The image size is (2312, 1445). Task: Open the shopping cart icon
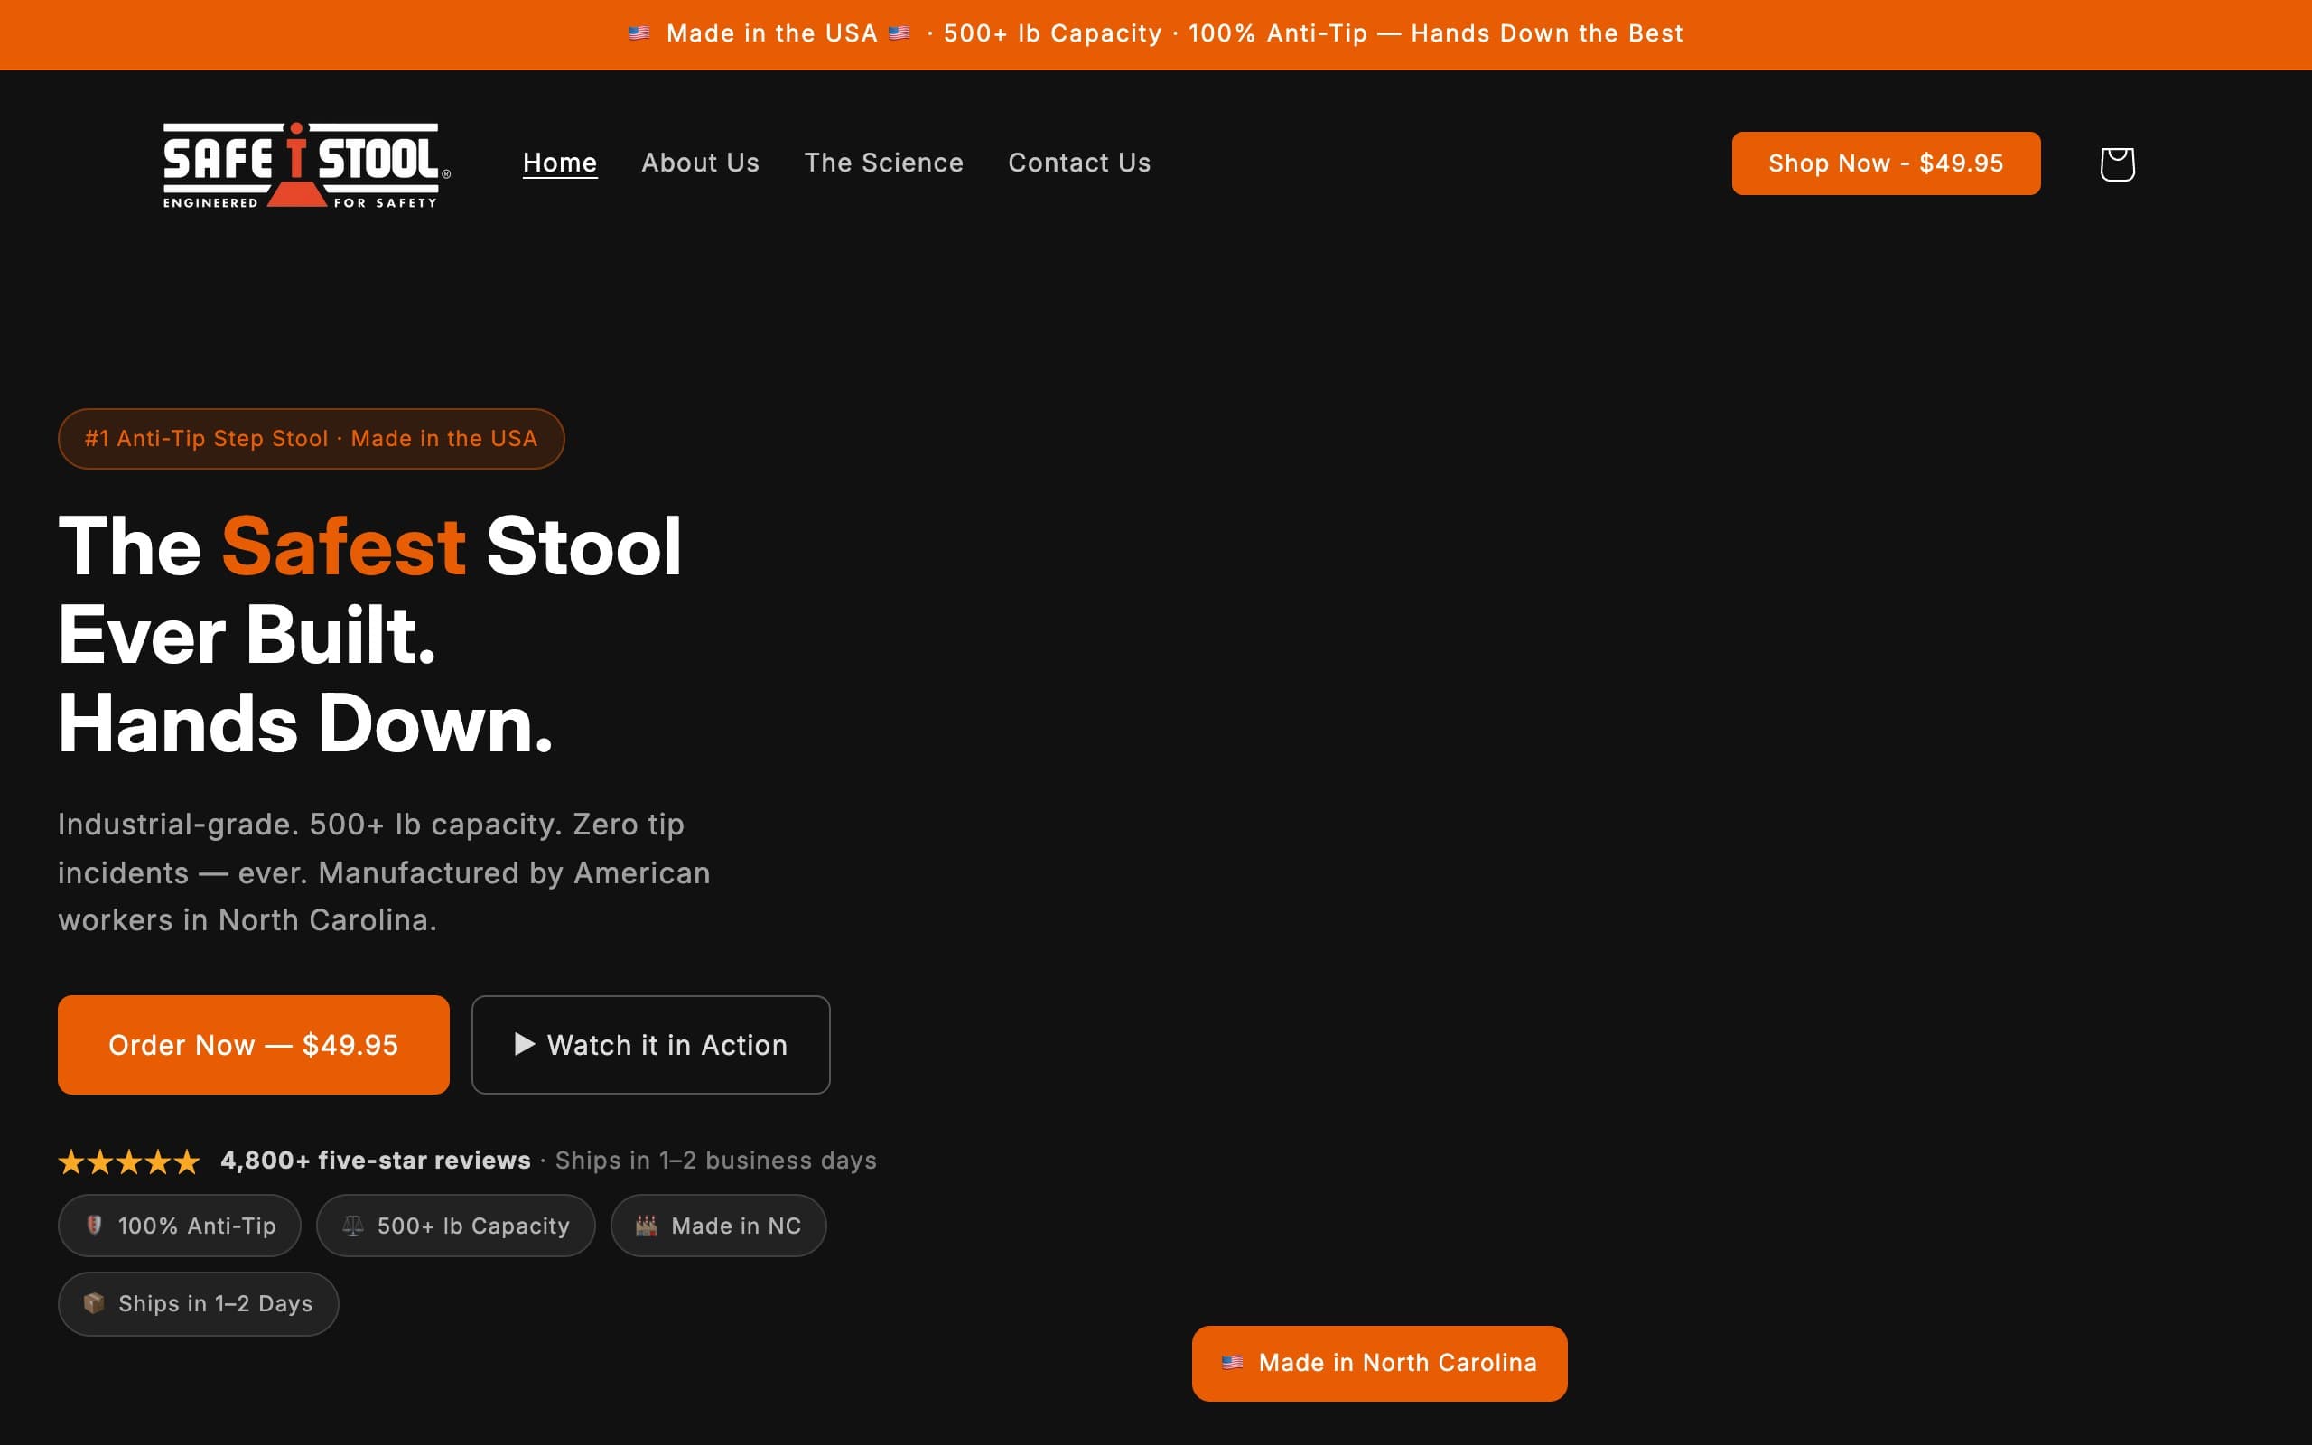coord(2117,163)
